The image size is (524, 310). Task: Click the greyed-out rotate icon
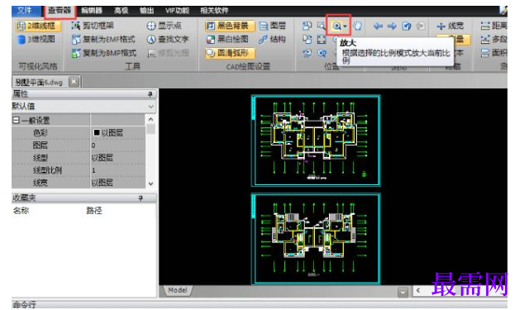click(421, 26)
